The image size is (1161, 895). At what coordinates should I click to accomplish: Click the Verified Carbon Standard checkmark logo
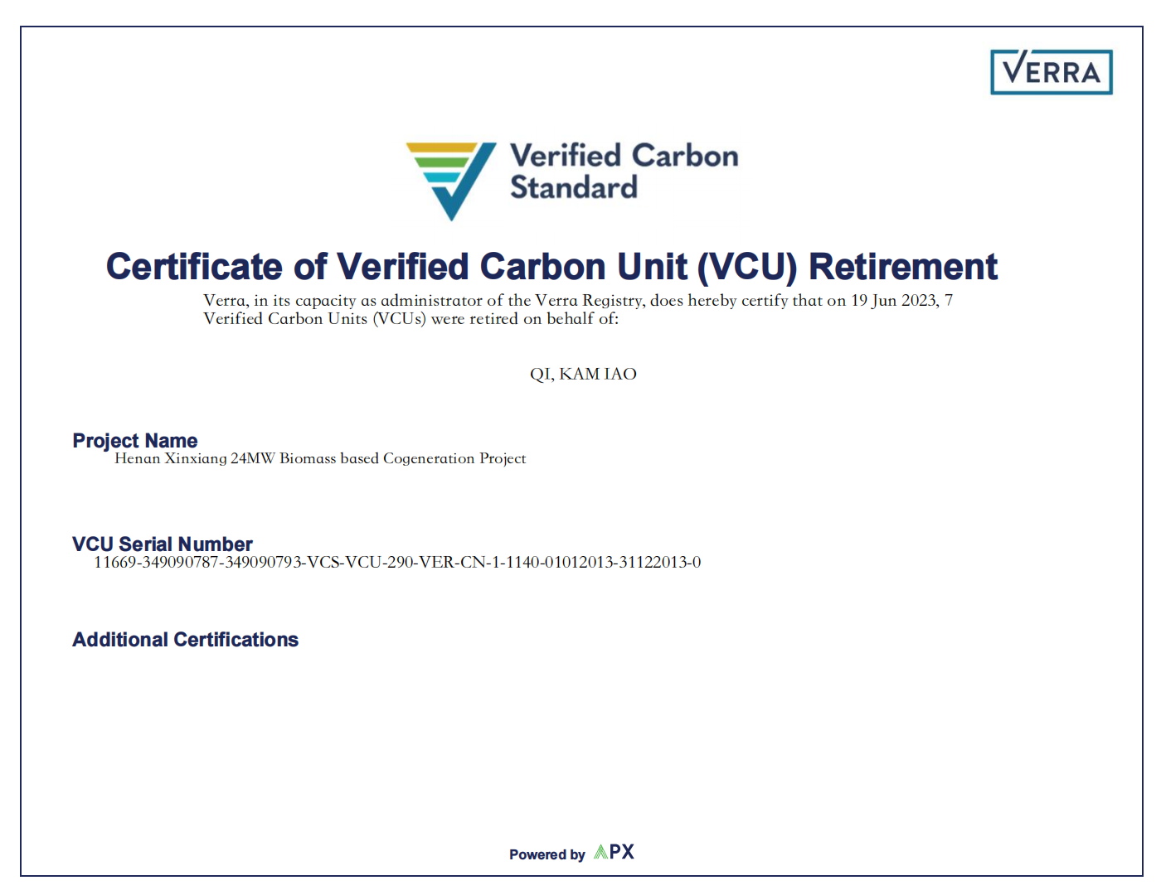pos(451,181)
